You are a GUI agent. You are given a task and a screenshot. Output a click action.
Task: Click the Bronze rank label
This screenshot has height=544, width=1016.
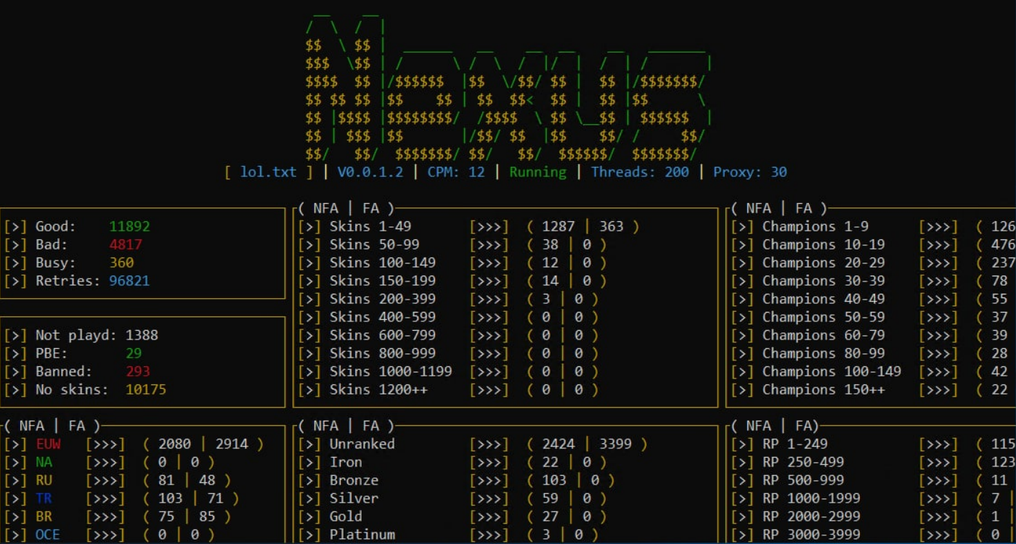click(354, 480)
